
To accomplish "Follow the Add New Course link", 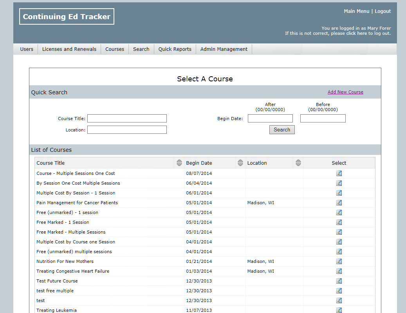I will tap(345, 92).
